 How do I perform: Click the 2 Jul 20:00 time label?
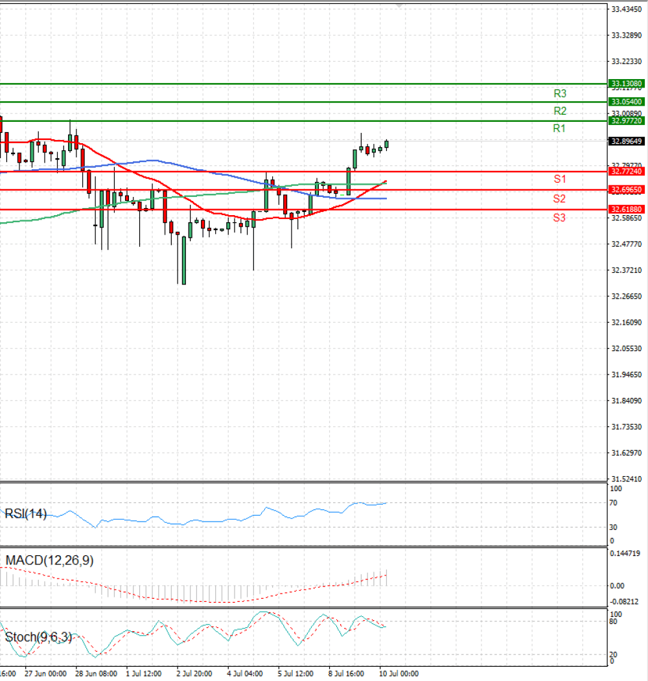(x=194, y=674)
